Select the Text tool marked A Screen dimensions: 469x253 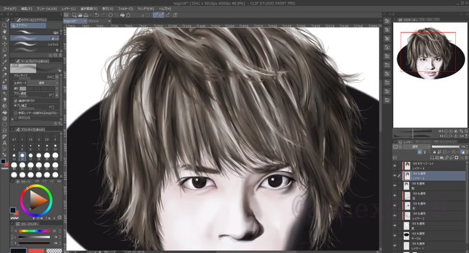[x=5, y=143]
